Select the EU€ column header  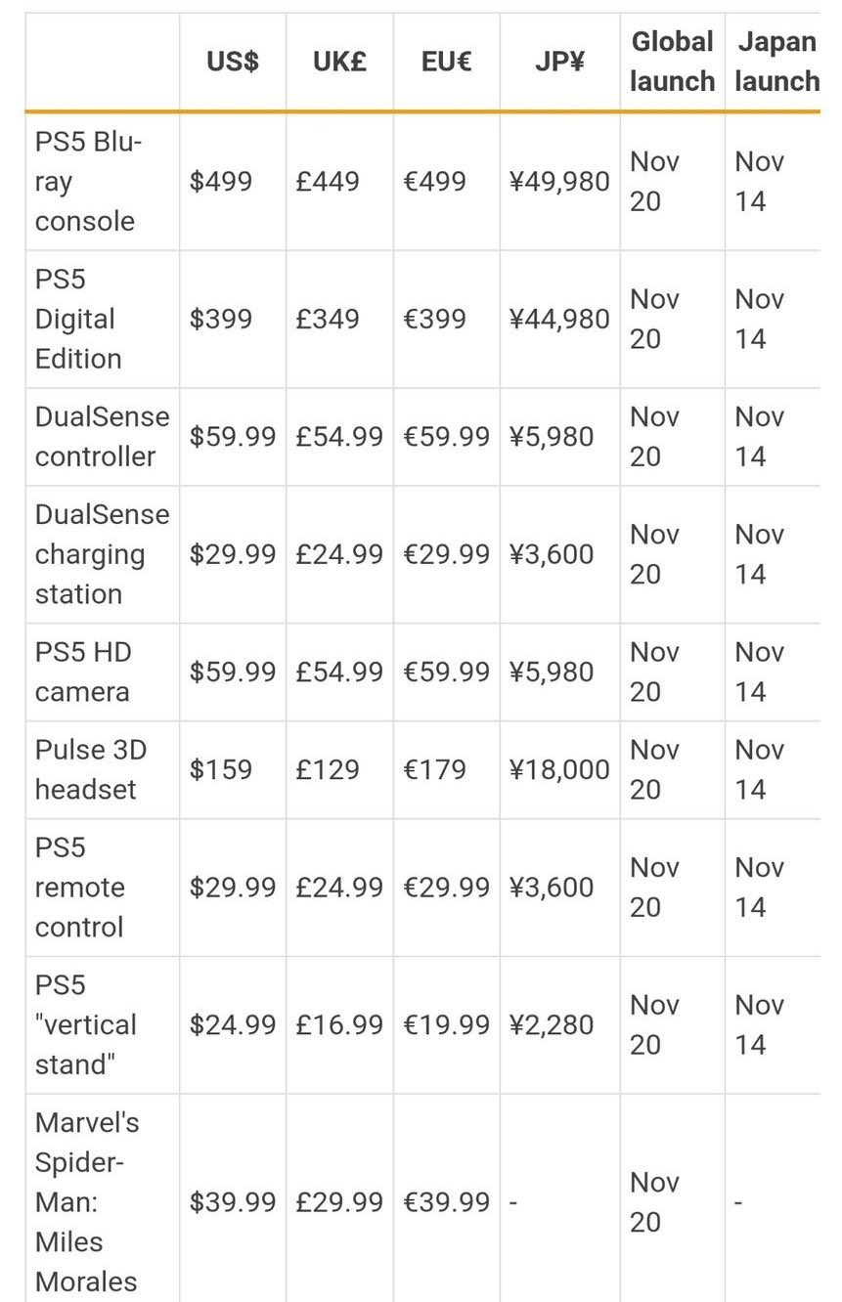[x=446, y=63]
